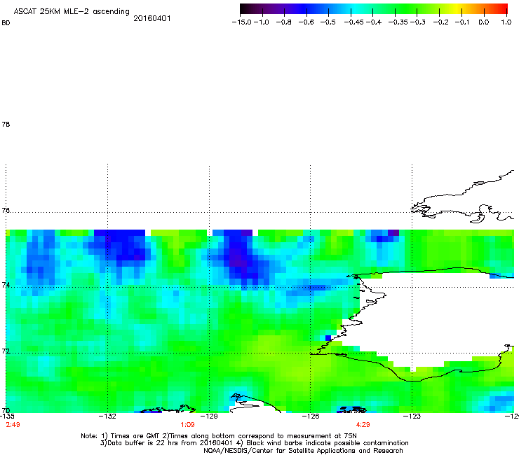Click the longitude label "-132"

107,416
